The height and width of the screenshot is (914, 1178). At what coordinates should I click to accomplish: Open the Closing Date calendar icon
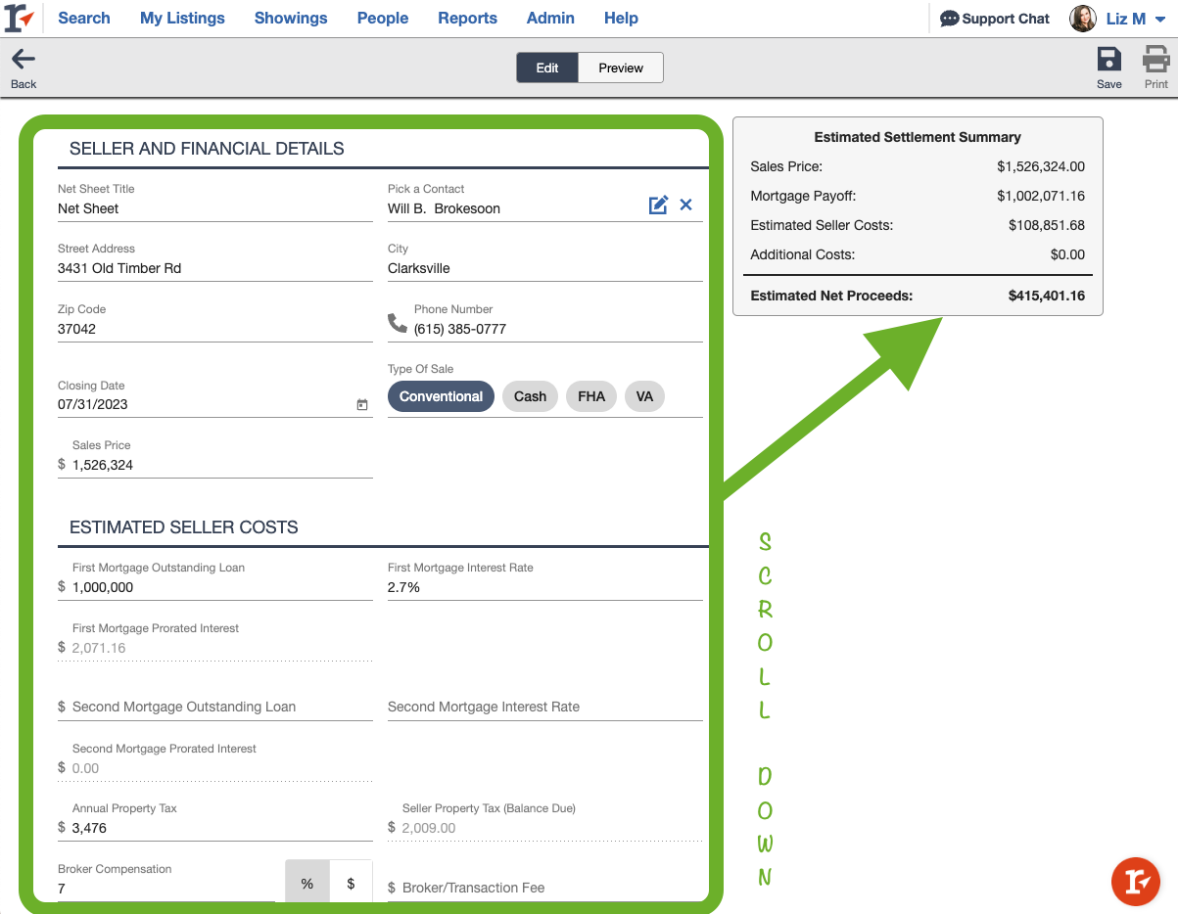(362, 405)
